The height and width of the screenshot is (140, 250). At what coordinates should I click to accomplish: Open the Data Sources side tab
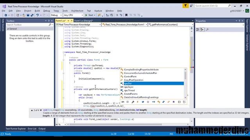pos(3,25)
